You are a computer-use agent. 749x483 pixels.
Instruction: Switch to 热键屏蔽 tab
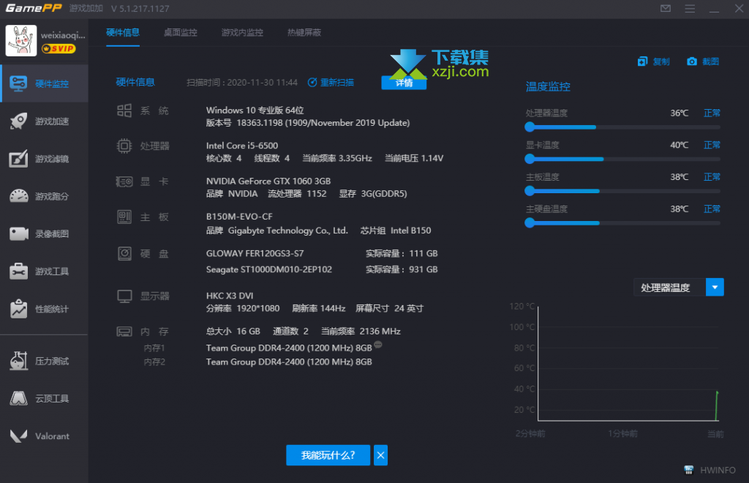(x=304, y=32)
